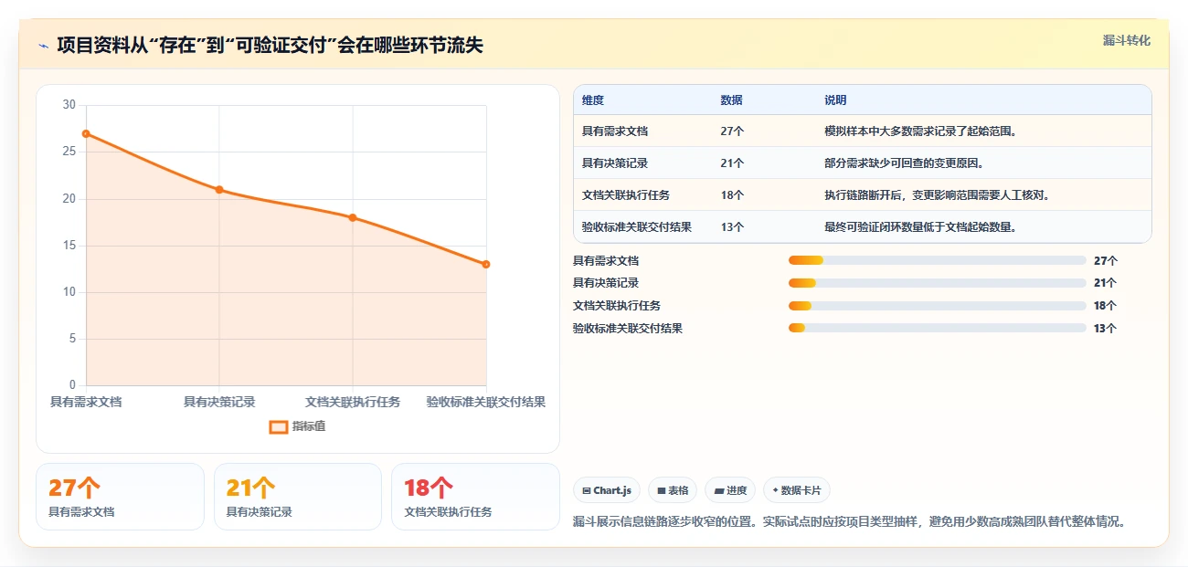Click the icon inside Chart.js chip
This screenshot has width=1188, height=567.
tap(586, 490)
